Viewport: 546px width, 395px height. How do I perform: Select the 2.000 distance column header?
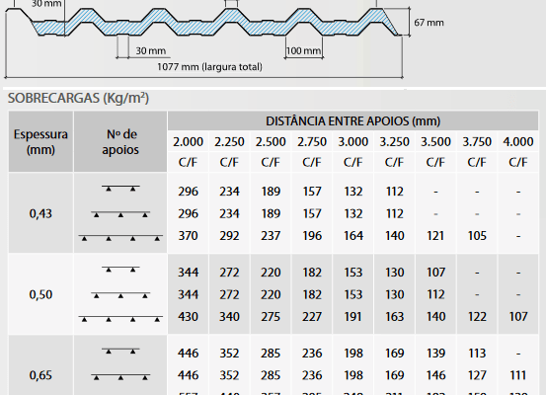pyautogui.click(x=188, y=142)
